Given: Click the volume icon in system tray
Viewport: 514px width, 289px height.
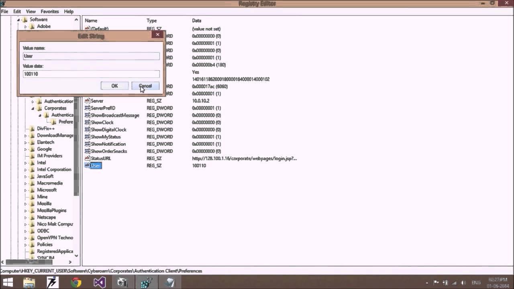Looking at the screenshot, I should 463,283.
